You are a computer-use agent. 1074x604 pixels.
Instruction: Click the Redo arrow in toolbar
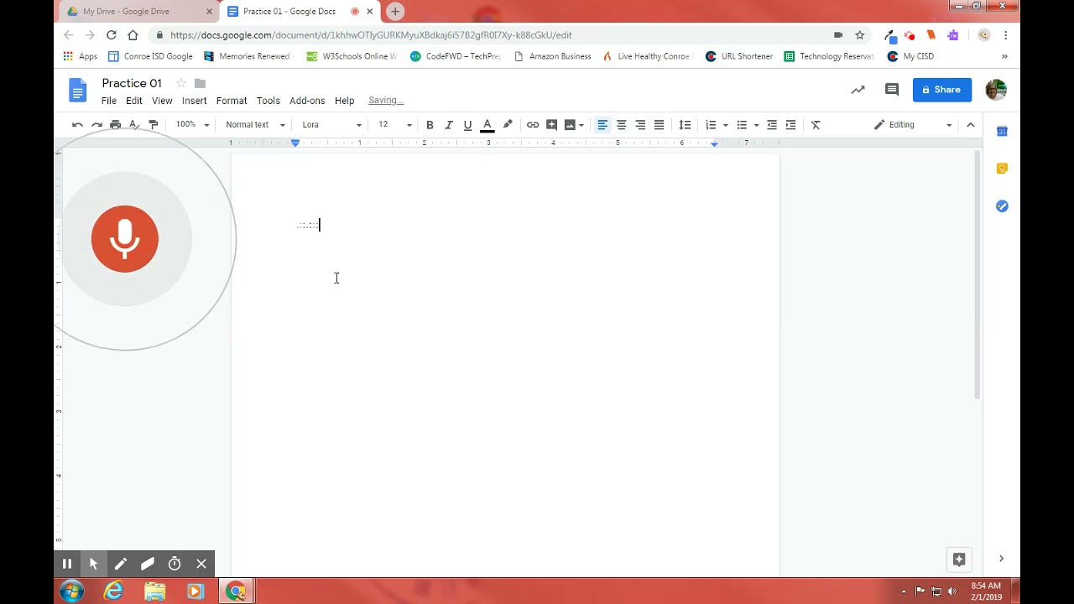coord(96,125)
